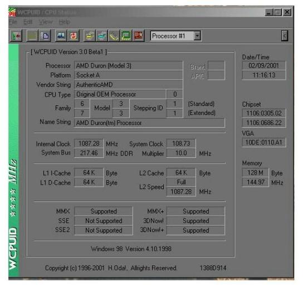Click the Memory size value 128 M
Screen dimensions: 303x285
click(x=255, y=172)
